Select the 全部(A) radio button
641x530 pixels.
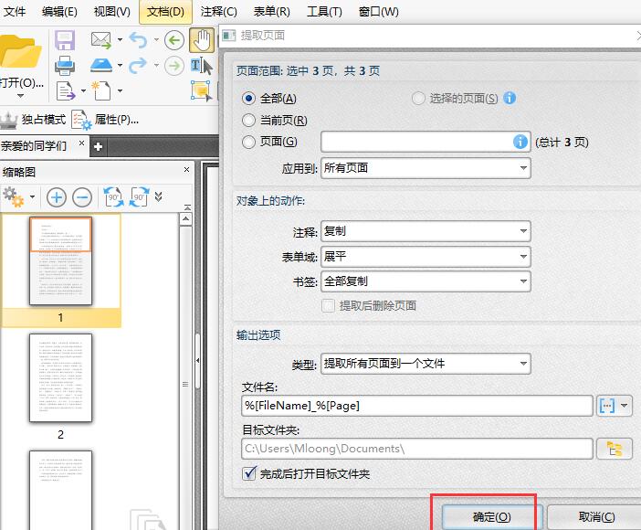point(248,98)
